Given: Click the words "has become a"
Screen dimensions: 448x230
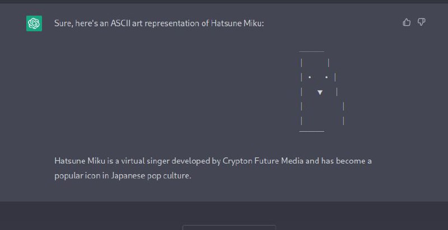Looking at the screenshot, I should point(346,161).
